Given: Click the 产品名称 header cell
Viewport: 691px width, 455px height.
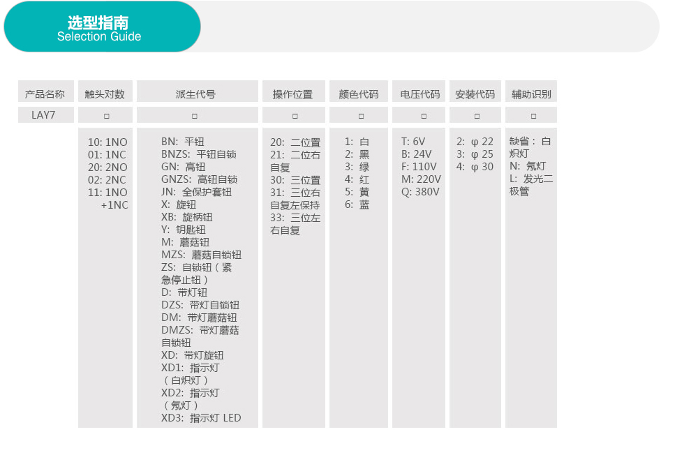Looking at the screenshot, I should (45, 94).
